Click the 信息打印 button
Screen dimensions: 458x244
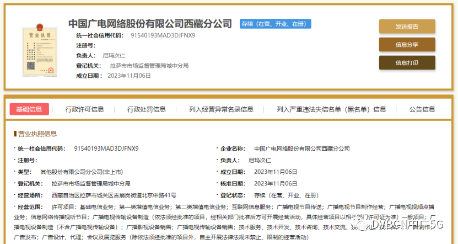coord(407,63)
